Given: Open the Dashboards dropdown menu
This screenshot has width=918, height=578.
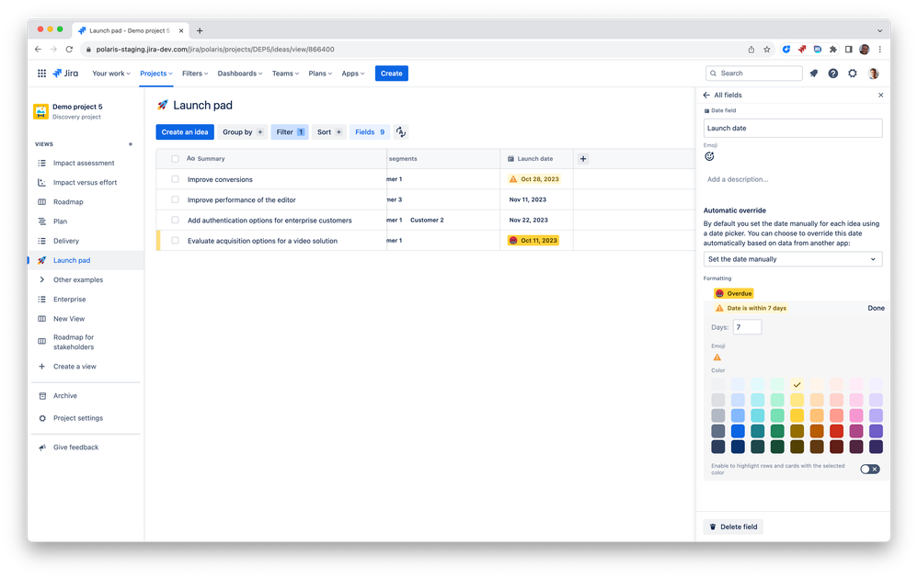Looking at the screenshot, I should (x=239, y=74).
